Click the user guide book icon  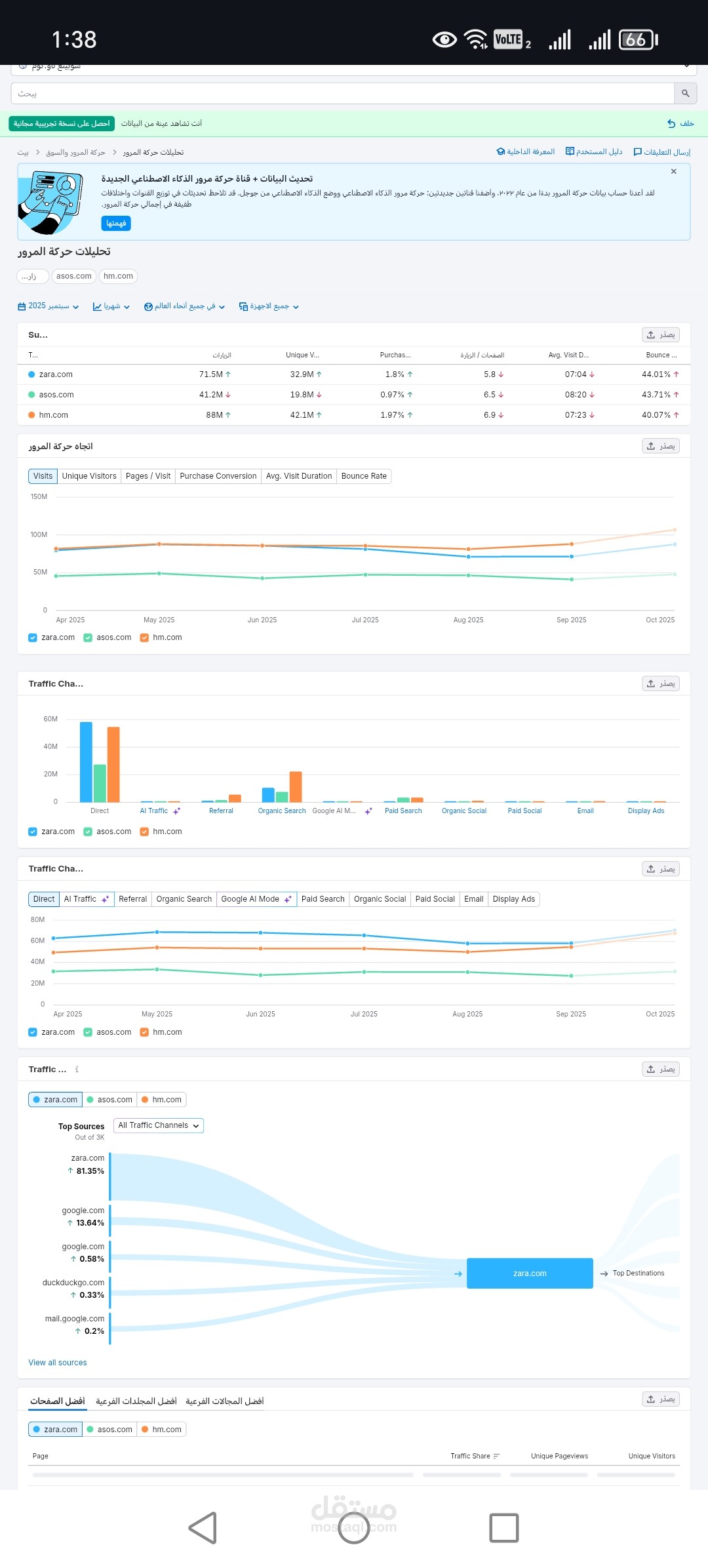(x=570, y=151)
